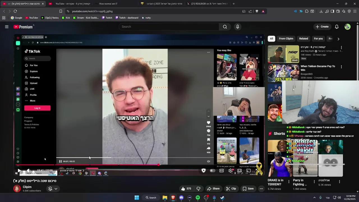This screenshot has width=359, height=202.
Task: Open the extensions puzzle icon
Action: tap(307, 11)
